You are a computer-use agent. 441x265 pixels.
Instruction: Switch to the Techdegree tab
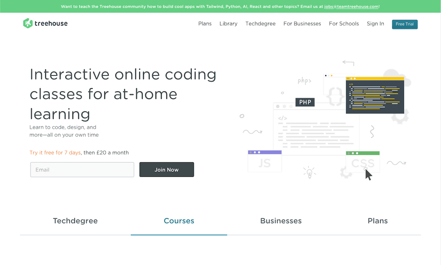[75, 221]
